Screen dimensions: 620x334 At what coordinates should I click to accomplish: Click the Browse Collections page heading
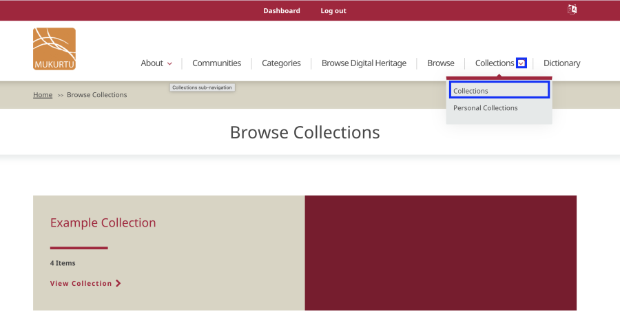(x=305, y=132)
